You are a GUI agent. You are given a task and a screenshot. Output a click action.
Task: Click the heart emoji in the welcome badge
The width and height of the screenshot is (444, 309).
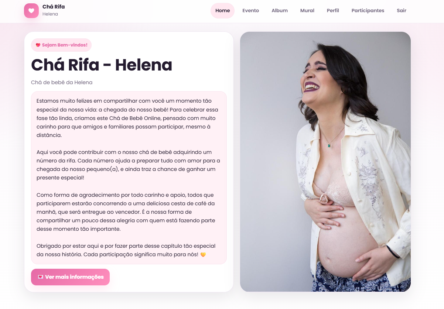(x=38, y=45)
